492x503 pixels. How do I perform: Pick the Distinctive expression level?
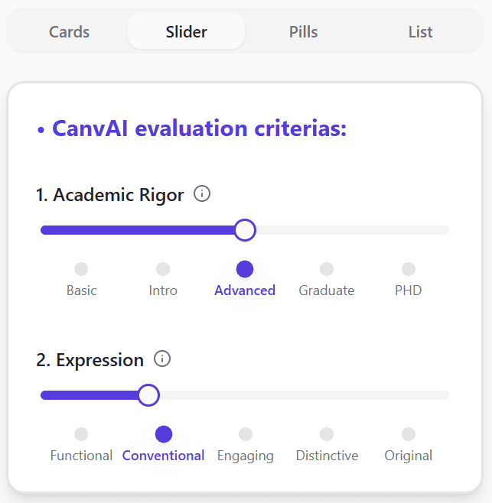click(x=327, y=434)
